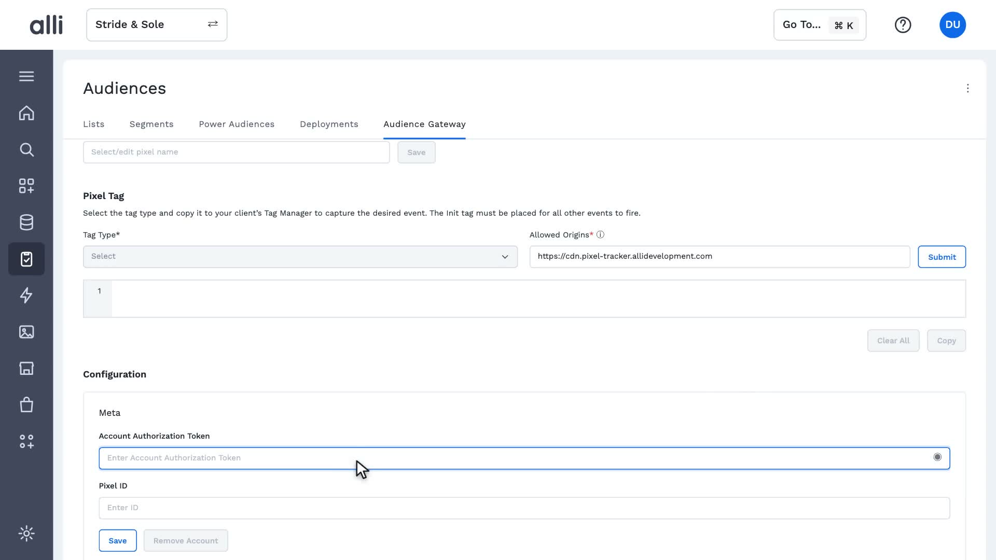Focus the Account Authorization Token field
Viewport: 996px width, 560px height.
tap(524, 458)
